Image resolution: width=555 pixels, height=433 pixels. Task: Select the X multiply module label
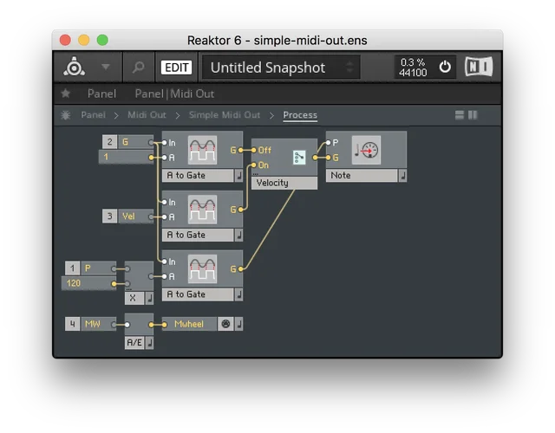134,298
